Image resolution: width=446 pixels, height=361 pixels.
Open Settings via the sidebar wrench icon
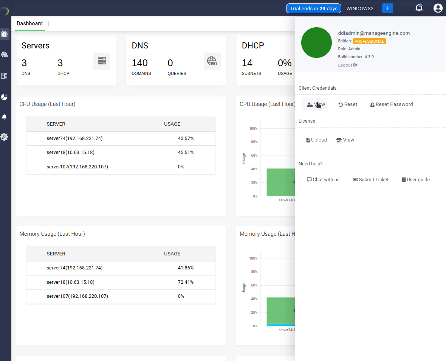pos(5,137)
